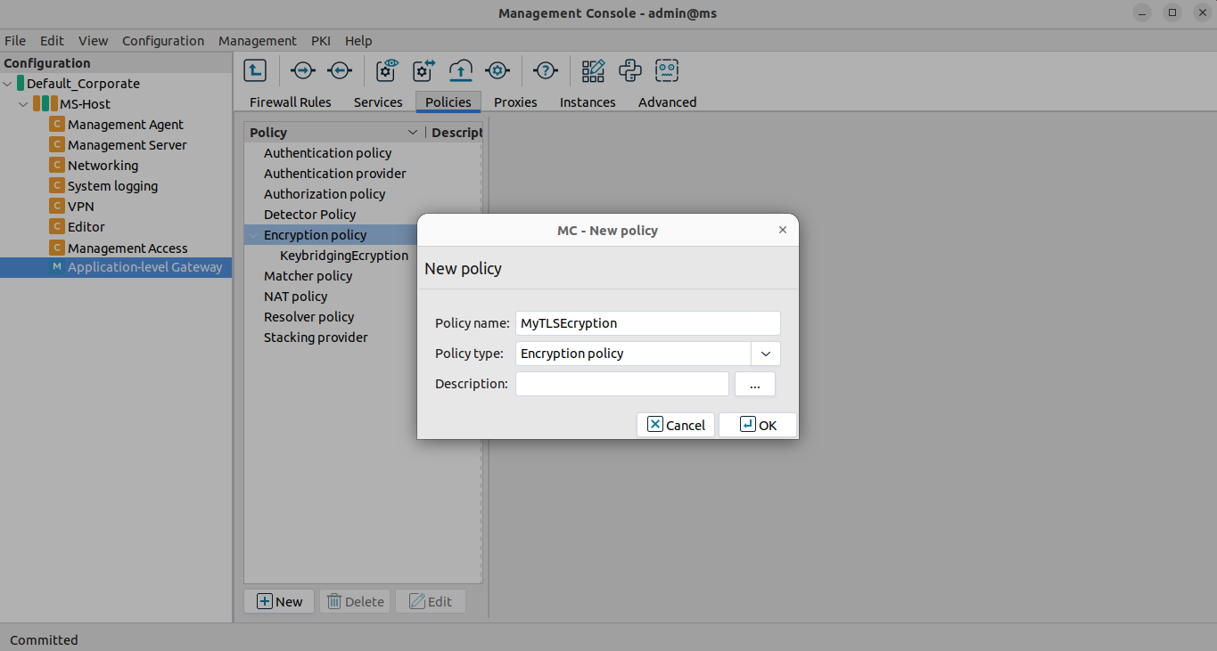Switch to the Instances tab
1217x651 pixels.
588,102
